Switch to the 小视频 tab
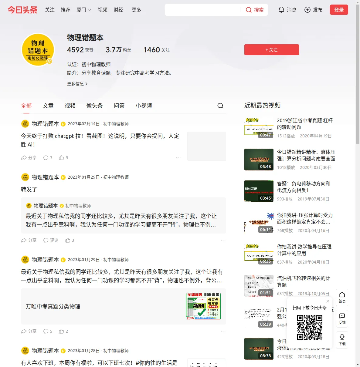The image size is (360, 367). coord(144,106)
